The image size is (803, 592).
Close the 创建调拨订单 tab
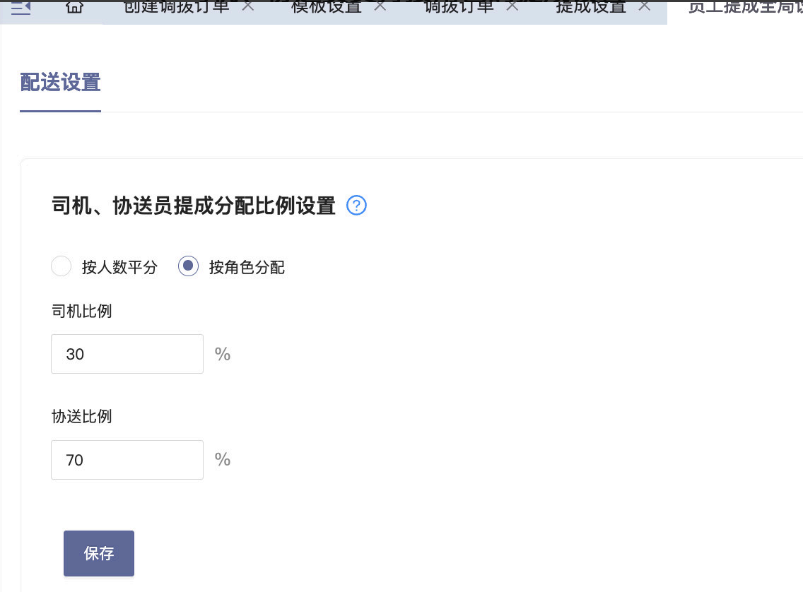pos(247,6)
